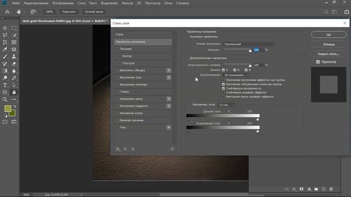Select the Zoom magnifier tool

point(5,100)
